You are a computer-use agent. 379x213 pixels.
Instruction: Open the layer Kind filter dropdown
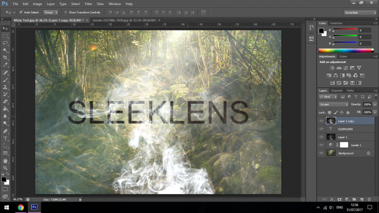click(x=328, y=97)
